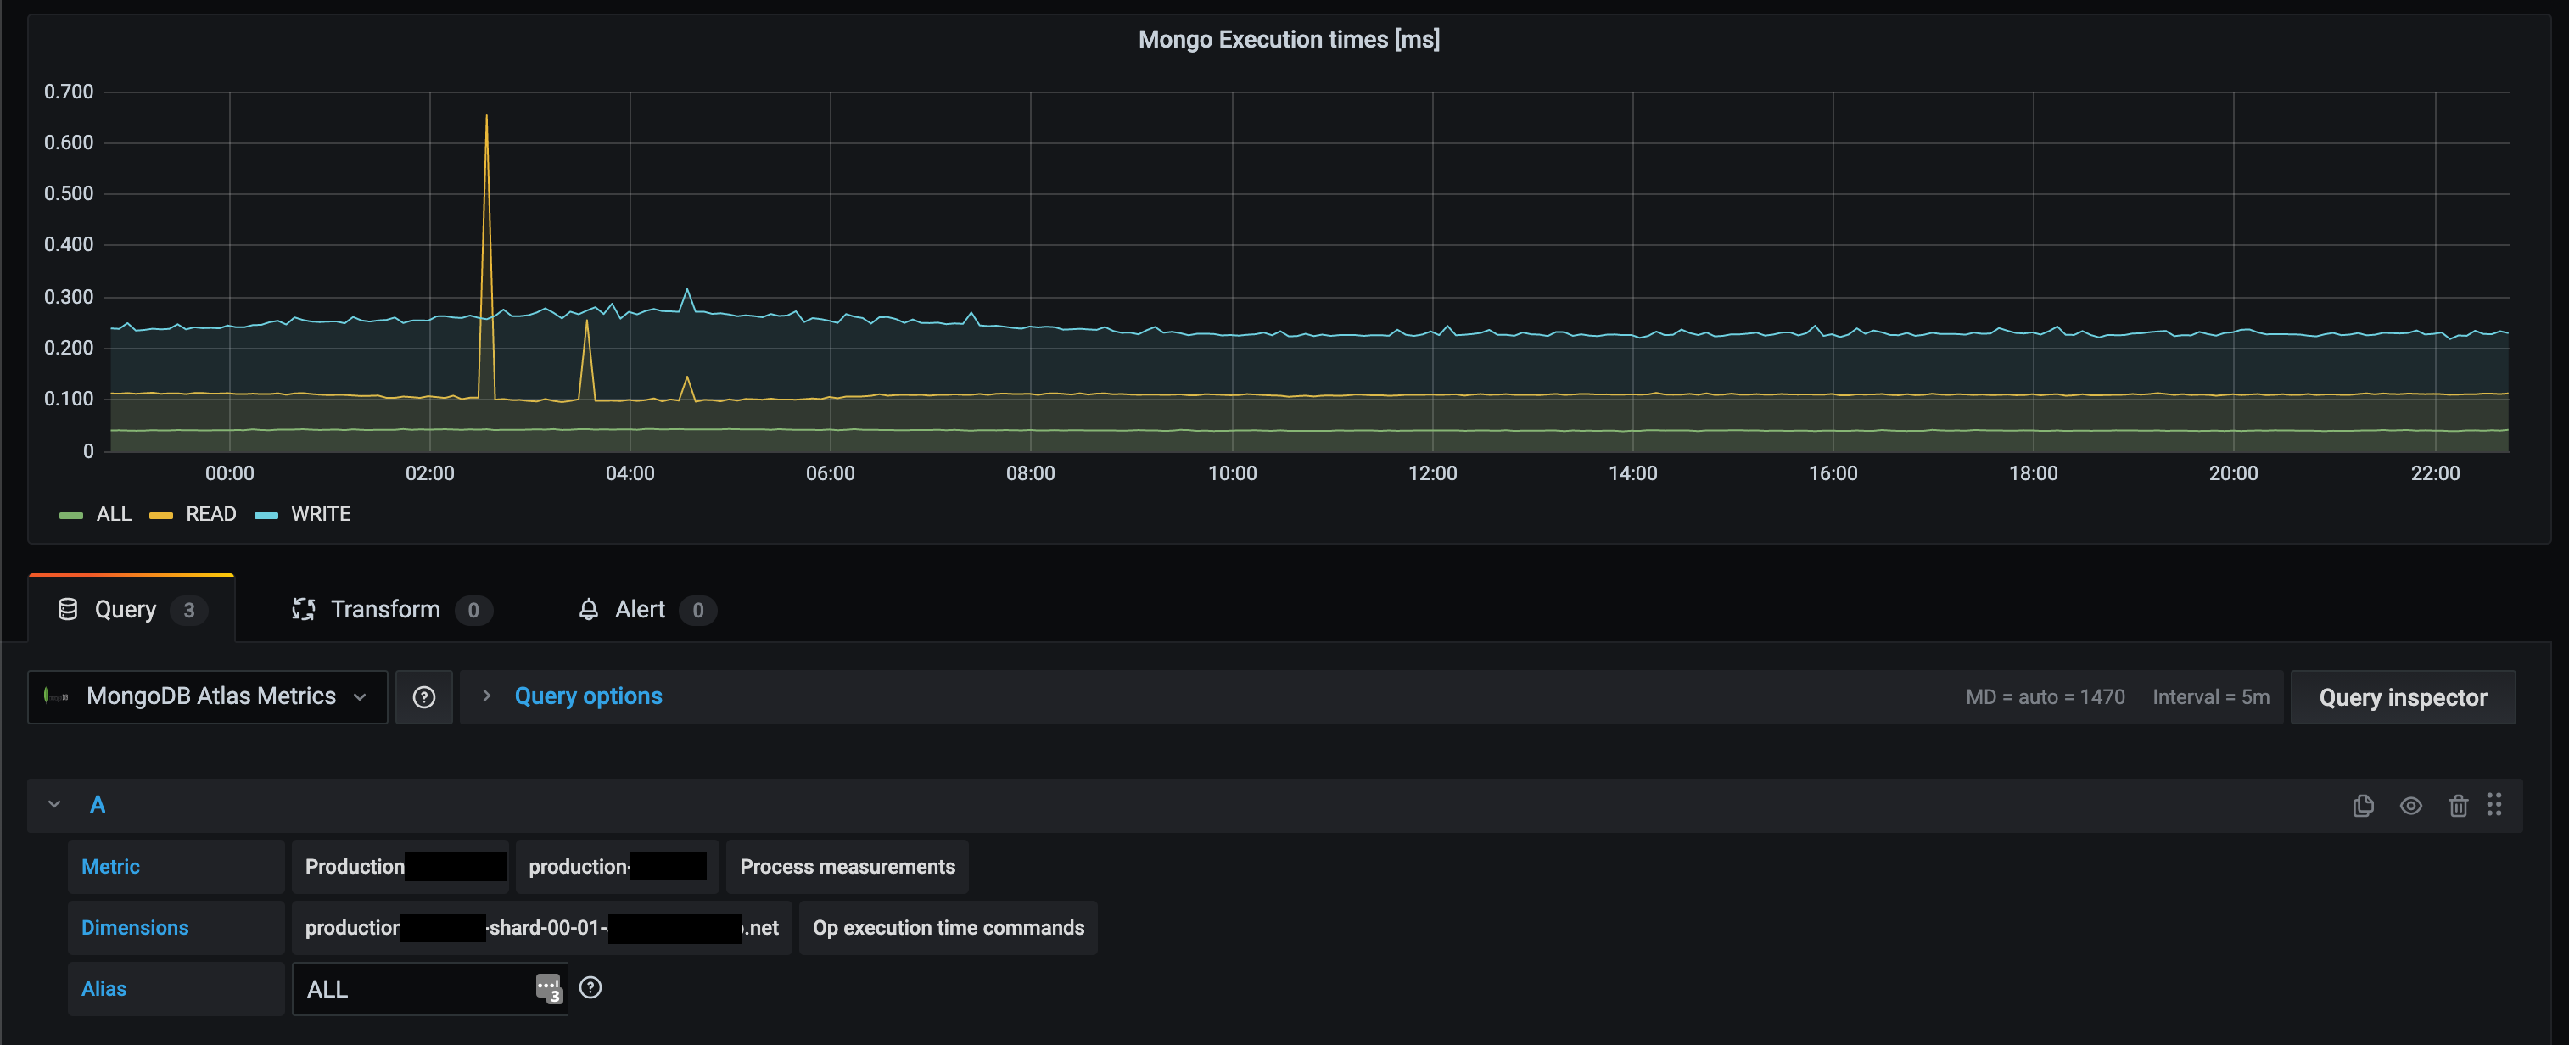This screenshot has width=2569, height=1045.
Task: Duplicate query A with copy icon
Action: (x=2363, y=806)
